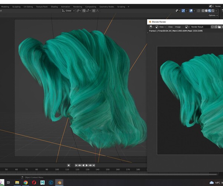Add a new workspace with plus button

pyautogui.click(x=129, y=7)
